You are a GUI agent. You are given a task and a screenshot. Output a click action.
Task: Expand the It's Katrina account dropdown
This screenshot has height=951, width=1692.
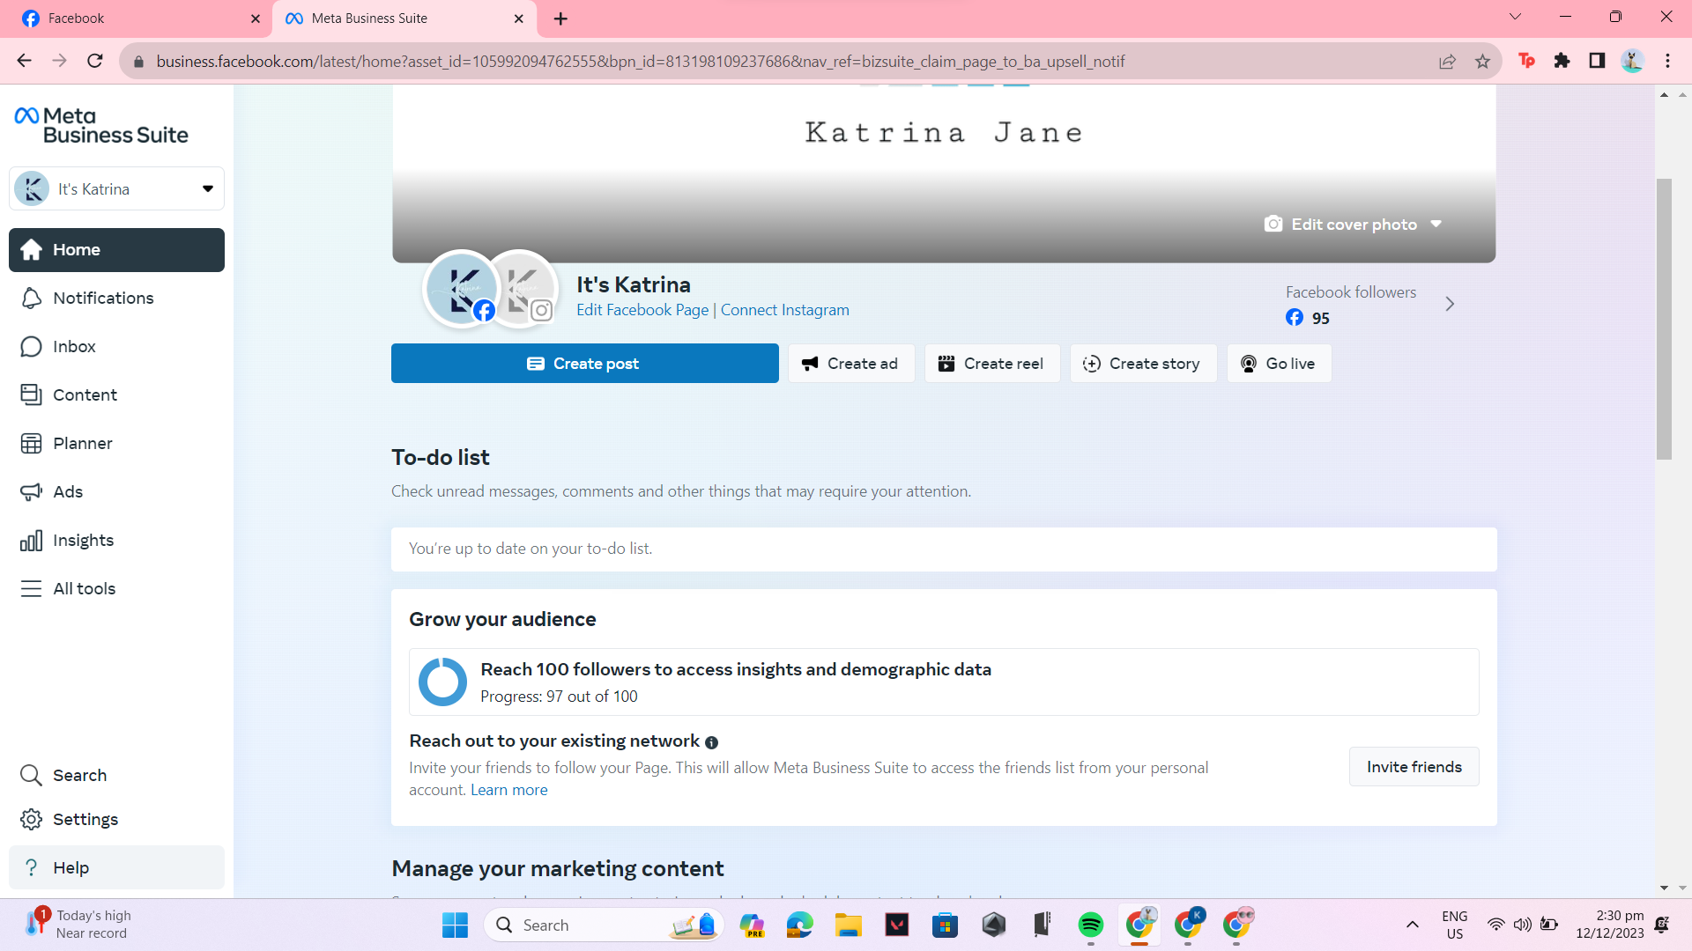point(116,189)
